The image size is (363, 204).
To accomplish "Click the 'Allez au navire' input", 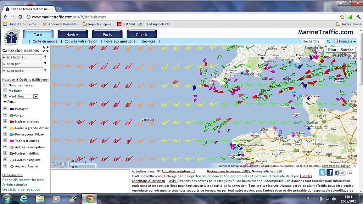I will (22, 70).
